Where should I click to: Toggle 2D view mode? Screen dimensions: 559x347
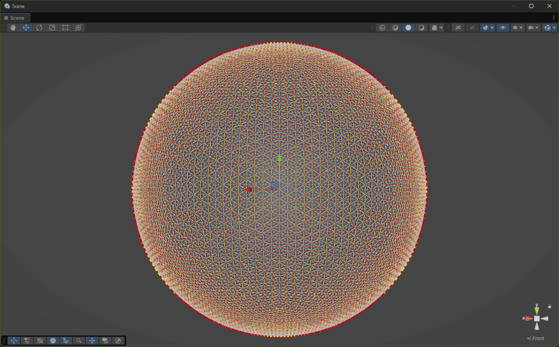point(459,28)
